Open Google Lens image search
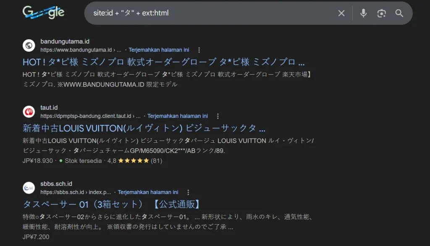The width and height of the screenshot is (430, 246). tap(381, 13)
